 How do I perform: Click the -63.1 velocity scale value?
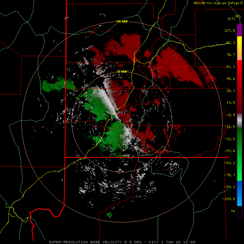230,163
